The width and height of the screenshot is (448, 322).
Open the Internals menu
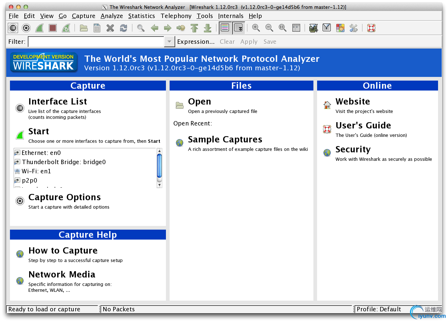231,16
